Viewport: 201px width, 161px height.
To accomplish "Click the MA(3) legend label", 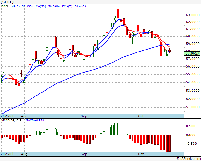I will pyautogui.click(x=15, y=6).
